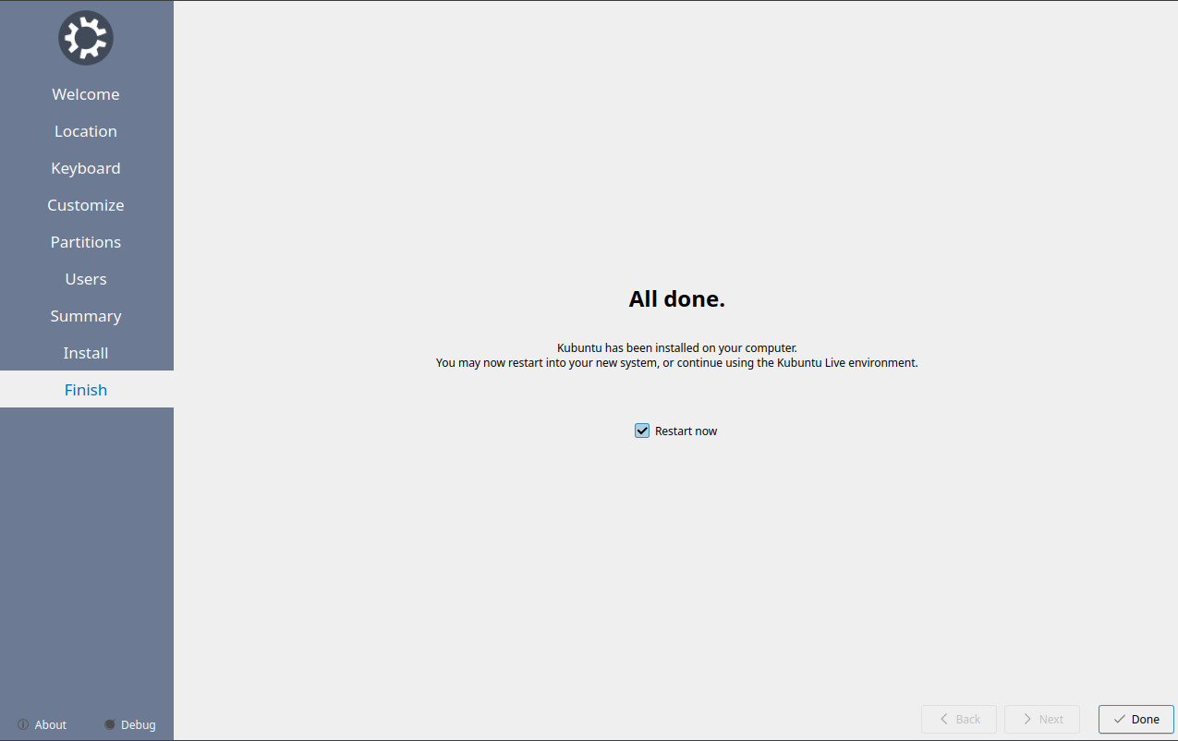The height and width of the screenshot is (741, 1178).
Task: Click the disabled Back button
Action: click(959, 719)
